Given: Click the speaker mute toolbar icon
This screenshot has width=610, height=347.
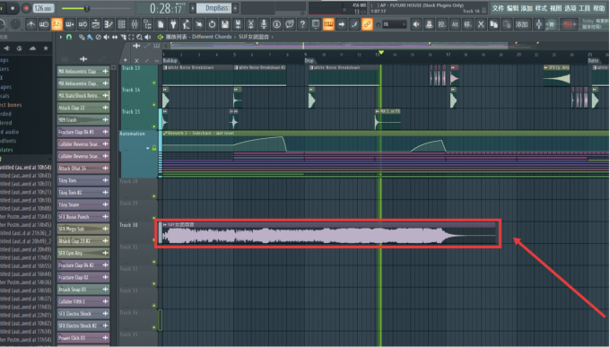Looking at the screenshot, I should [x=416, y=24].
